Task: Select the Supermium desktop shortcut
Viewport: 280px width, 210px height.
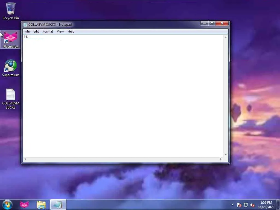Action: point(11,68)
